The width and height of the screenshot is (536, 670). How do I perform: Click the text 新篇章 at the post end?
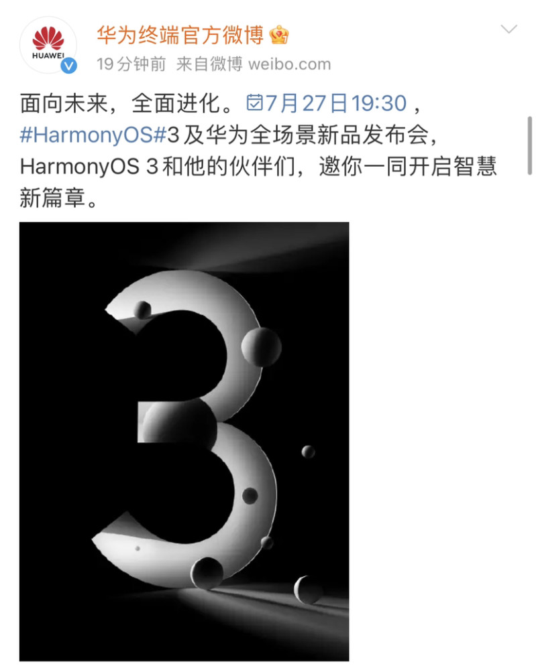(52, 198)
